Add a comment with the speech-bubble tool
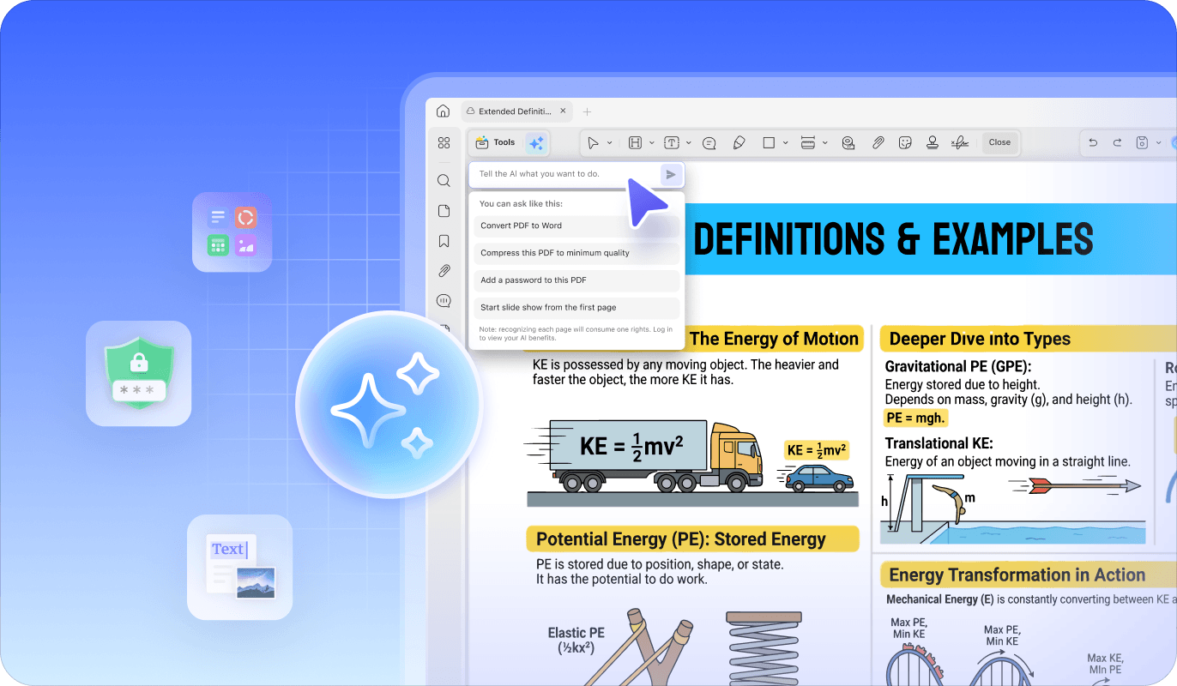 [709, 143]
